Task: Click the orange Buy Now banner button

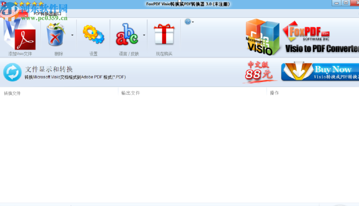Action: (319, 71)
